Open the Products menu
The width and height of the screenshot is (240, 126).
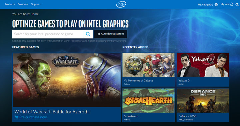[10, 4]
